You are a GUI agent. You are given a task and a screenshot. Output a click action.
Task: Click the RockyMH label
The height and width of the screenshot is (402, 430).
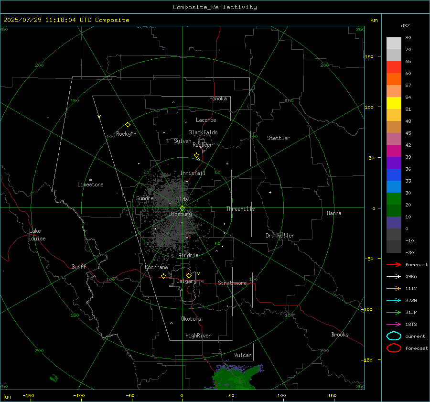click(126, 134)
